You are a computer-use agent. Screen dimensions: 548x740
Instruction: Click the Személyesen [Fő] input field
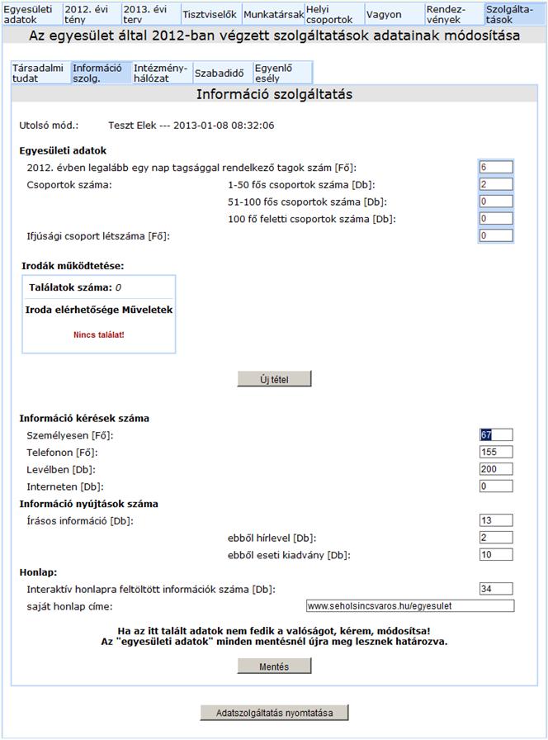(x=496, y=434)
